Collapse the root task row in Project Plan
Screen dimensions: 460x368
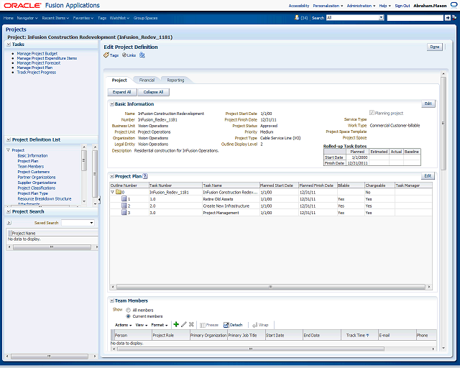pos(112,193)
